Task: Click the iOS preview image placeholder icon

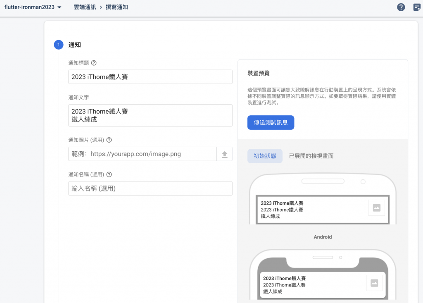Action: point(374,283)
